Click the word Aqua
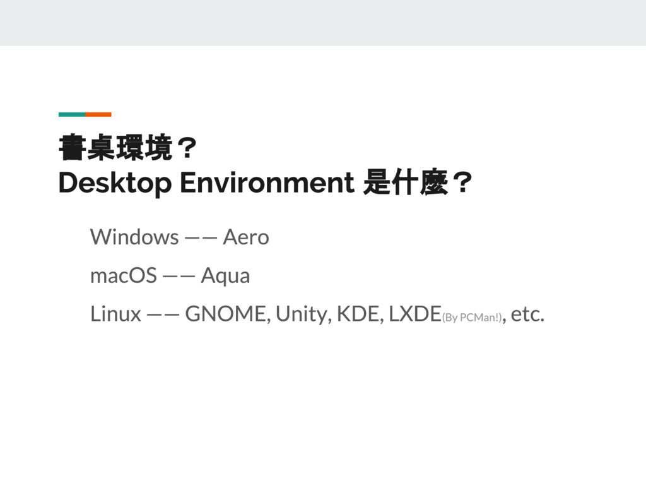Screen dimensions: 646x485 point(225,276)
